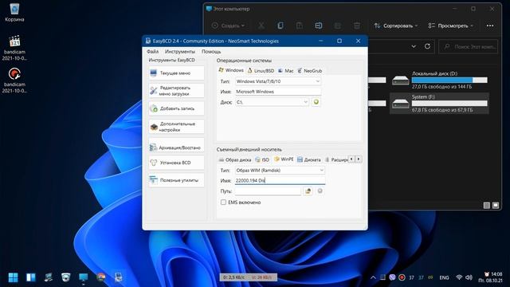Viewport: 510px width, 287px height.
Task: Open the volume speaker tray icon
Action: [x=469, y=277]
